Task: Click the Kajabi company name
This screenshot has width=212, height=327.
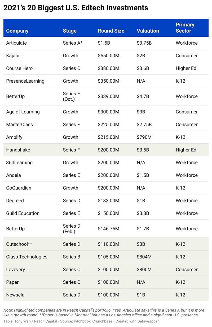Action: pyautogui.click(x=13, y=56)
